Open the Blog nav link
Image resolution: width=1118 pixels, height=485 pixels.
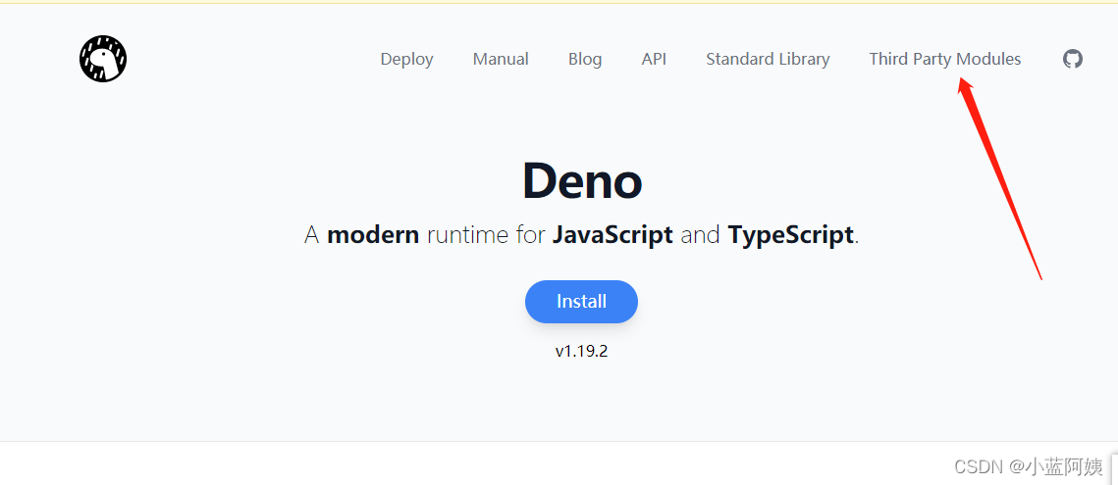(585, 59)
